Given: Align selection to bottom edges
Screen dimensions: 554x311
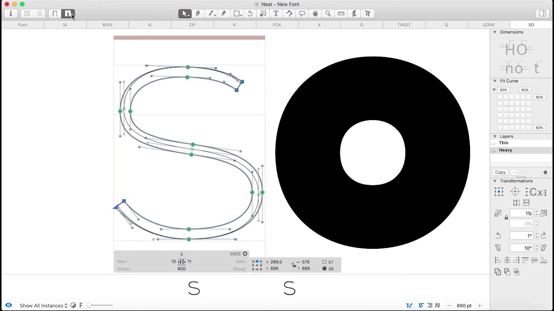Looking at the screenshot, I should point(544,260).
